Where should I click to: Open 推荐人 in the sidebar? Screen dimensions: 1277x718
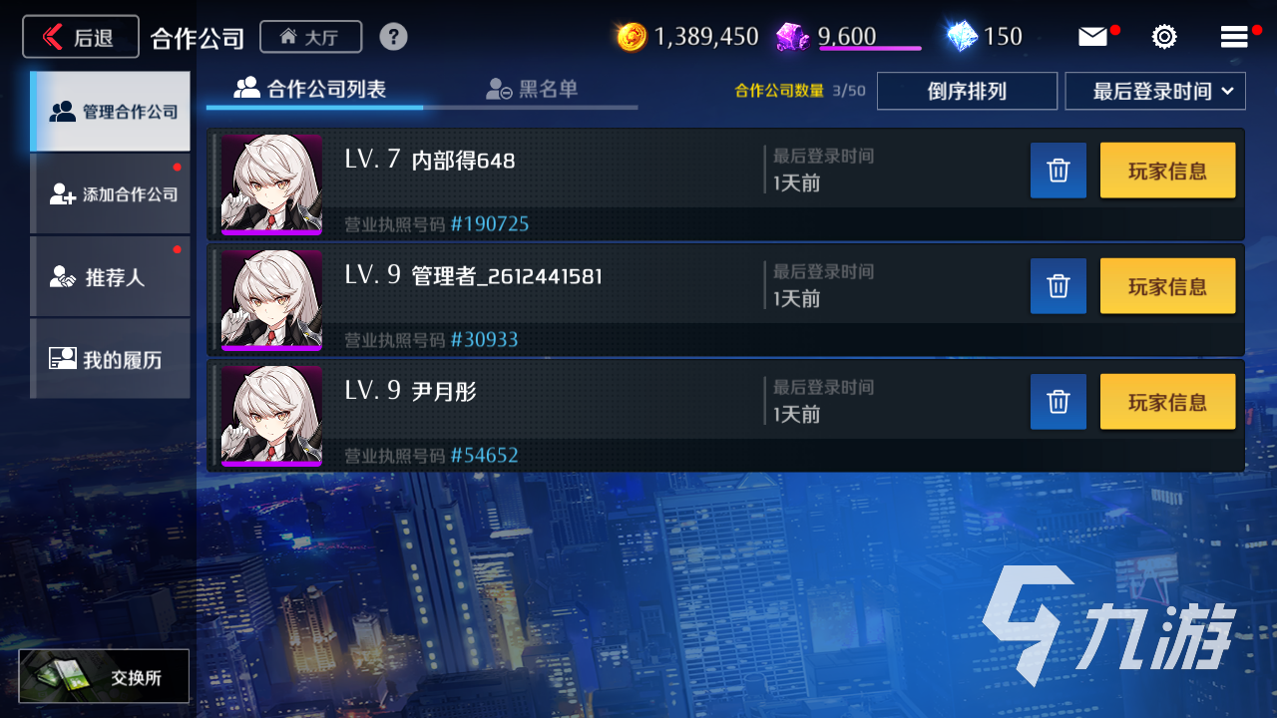click(111, 277)
